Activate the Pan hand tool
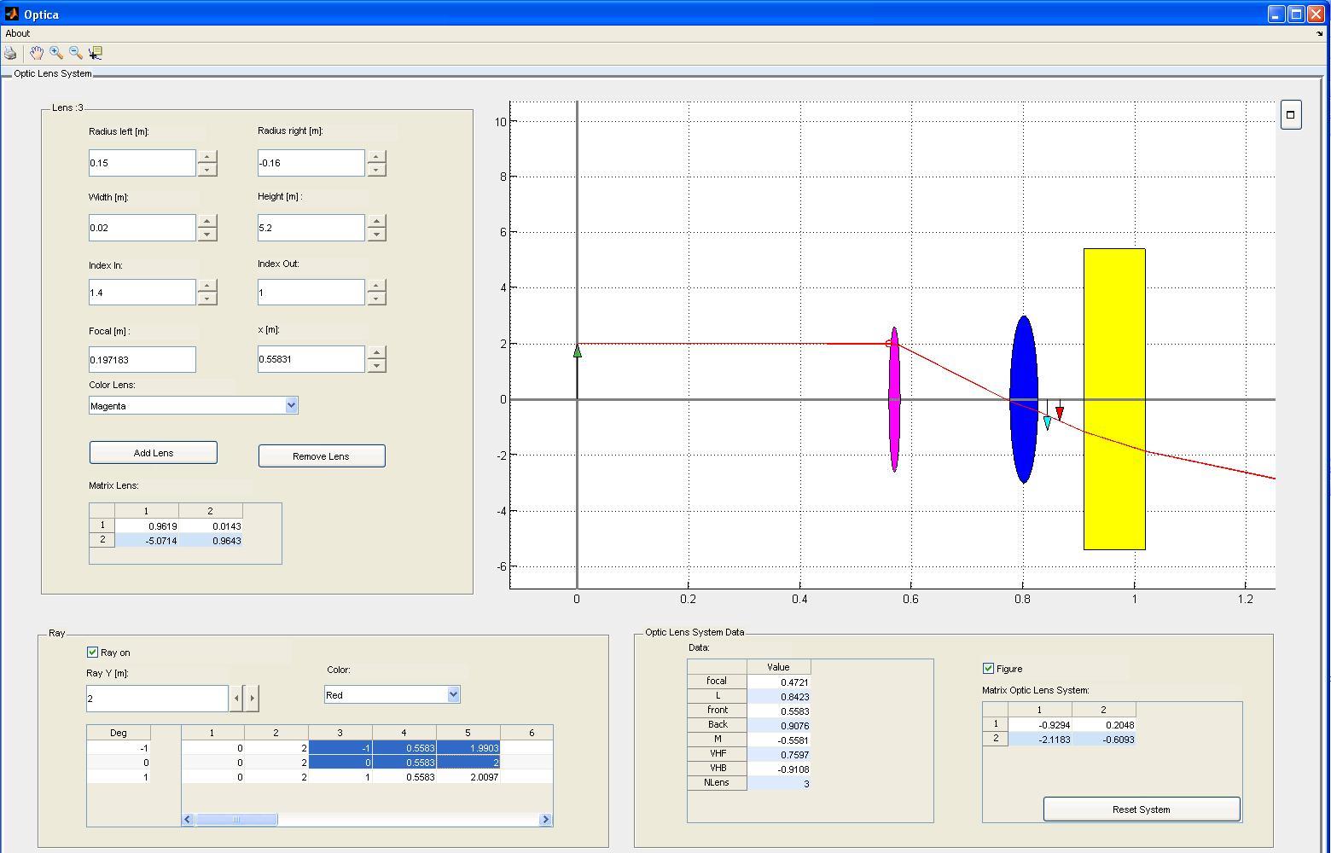The height and width of the screenshot is (853, 1331). 36,53
